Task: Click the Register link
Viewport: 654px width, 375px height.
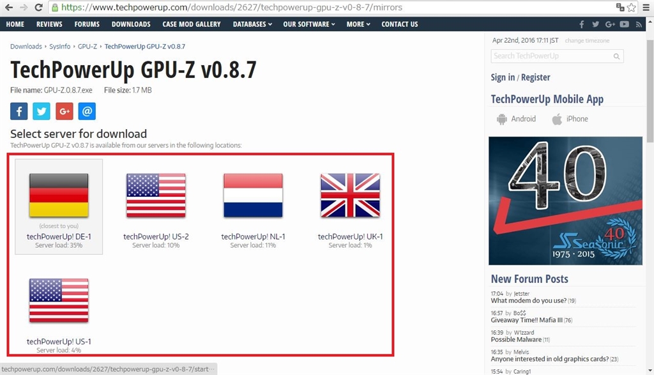Action: tap(536, 77)
